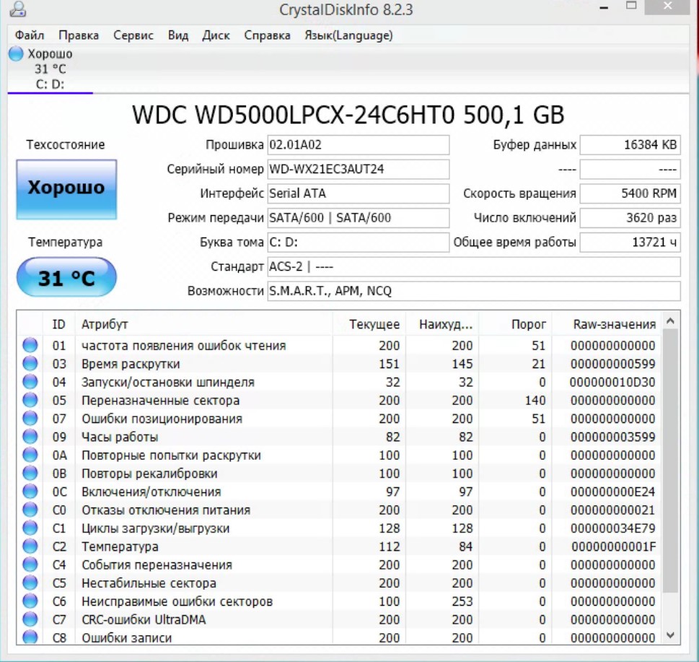Click status orb for attribute 01 read errors
The width and height of the screenshot is (699, 662).
[30, 346]
